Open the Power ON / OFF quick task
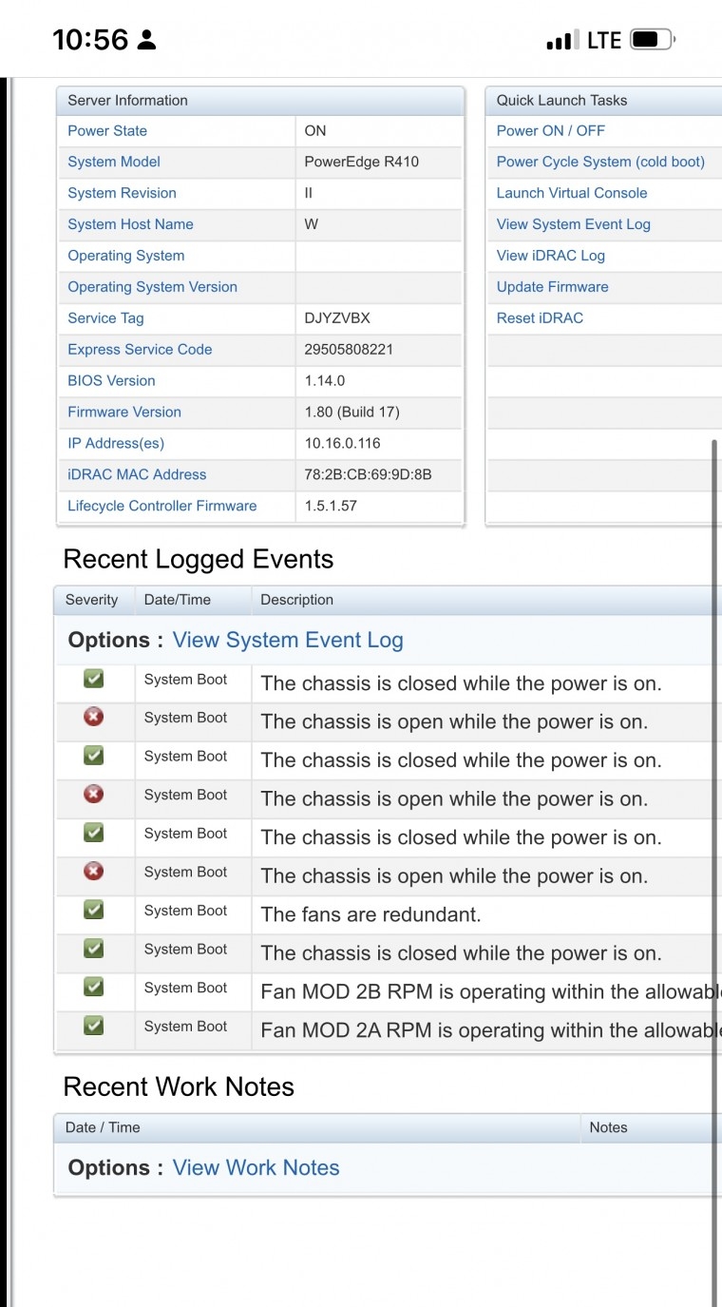The height and width of the screenshot is (1307, 722). pyautogui.click(x=550, y=130)
